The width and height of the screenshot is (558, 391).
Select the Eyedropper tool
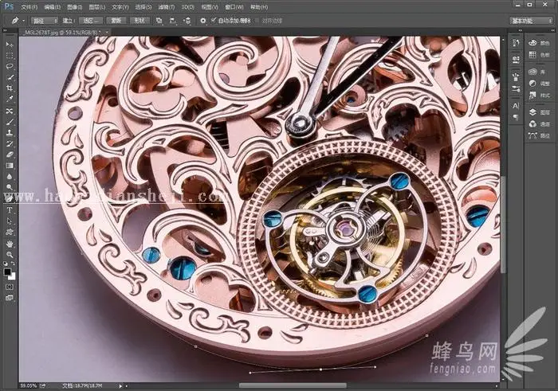[x=10, y=100]
